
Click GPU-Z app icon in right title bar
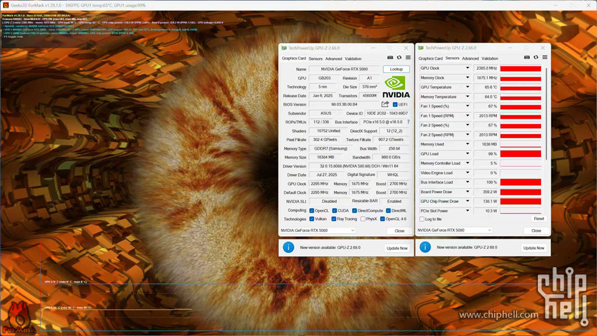tap(421, 47)
